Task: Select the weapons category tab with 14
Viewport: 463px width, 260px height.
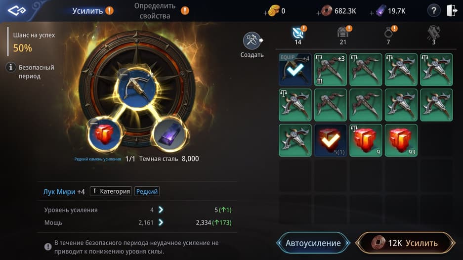Action: point(298,35)
